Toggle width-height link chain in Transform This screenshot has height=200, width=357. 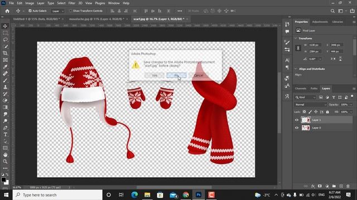[x=298, y=48]
